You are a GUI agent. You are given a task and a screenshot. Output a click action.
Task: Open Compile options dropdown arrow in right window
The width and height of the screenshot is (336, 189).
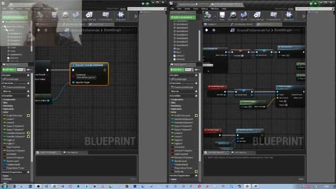click(x=215, y=16)
